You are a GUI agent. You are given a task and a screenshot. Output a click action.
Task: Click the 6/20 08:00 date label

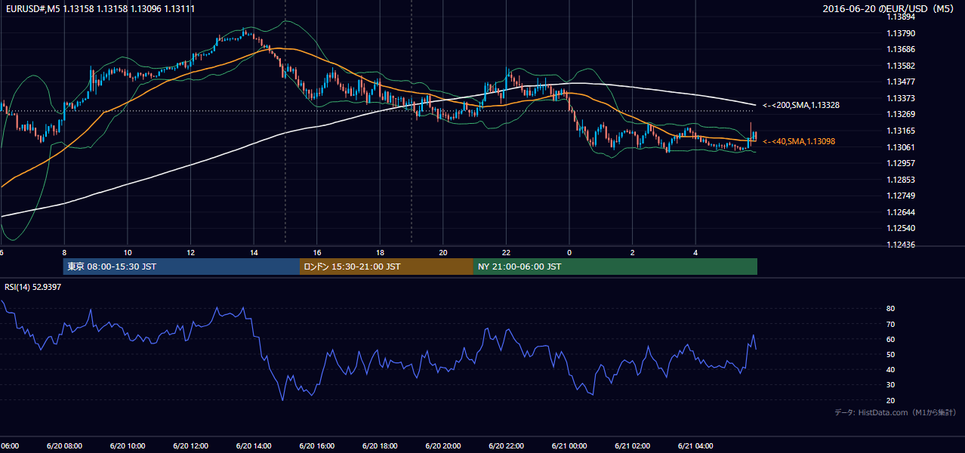pos(64,446)
